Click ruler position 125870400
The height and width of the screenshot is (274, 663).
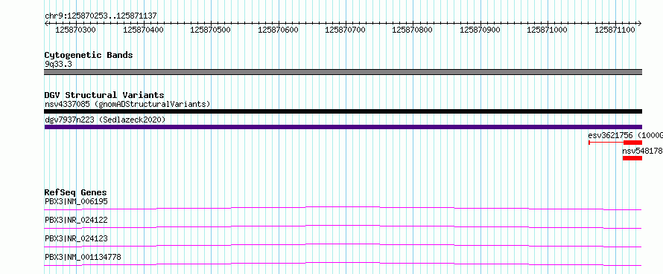point(143,30)
